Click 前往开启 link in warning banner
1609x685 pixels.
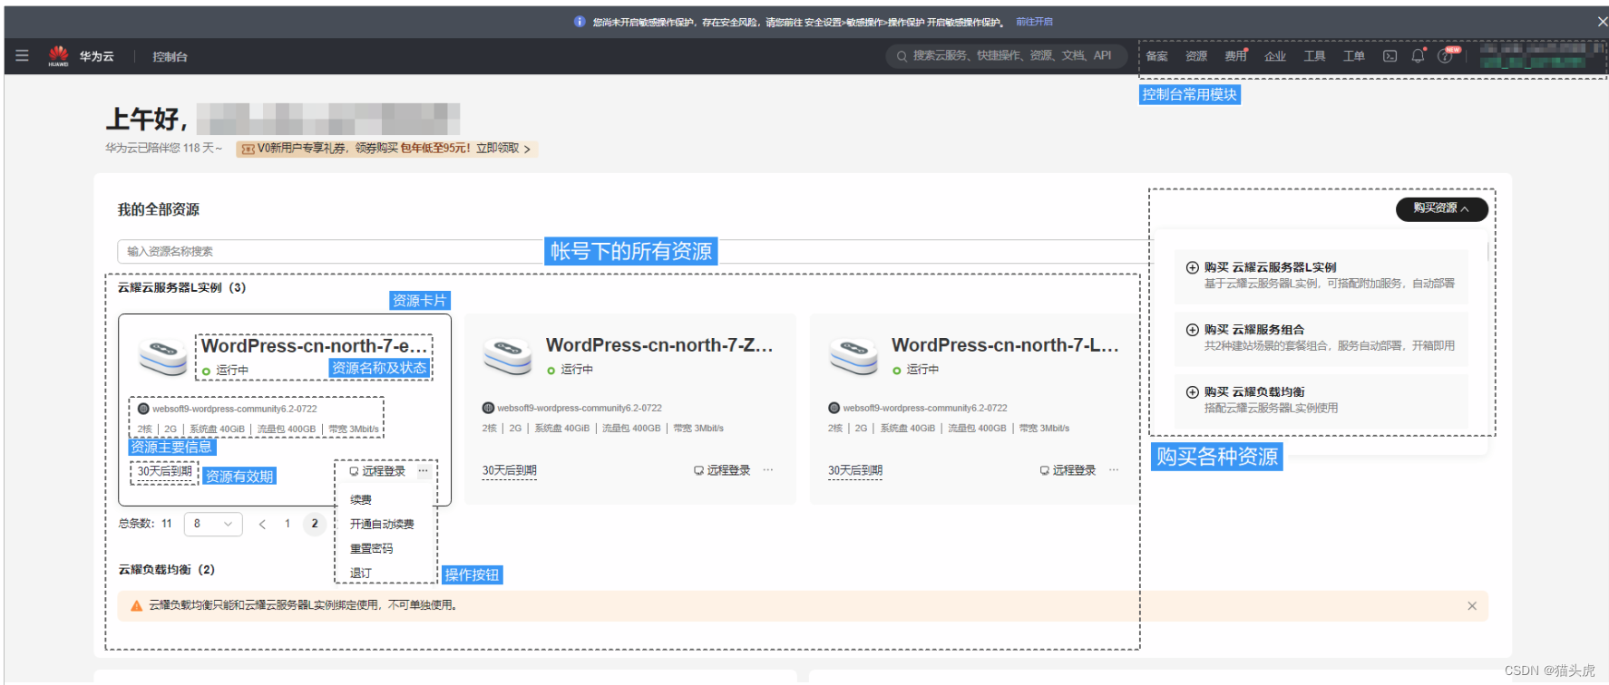tap(1034, 22)
